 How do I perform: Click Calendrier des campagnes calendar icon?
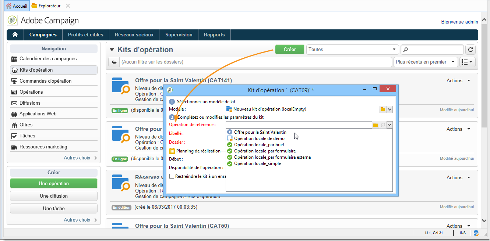pyautogui.click(x=14, y=59)
